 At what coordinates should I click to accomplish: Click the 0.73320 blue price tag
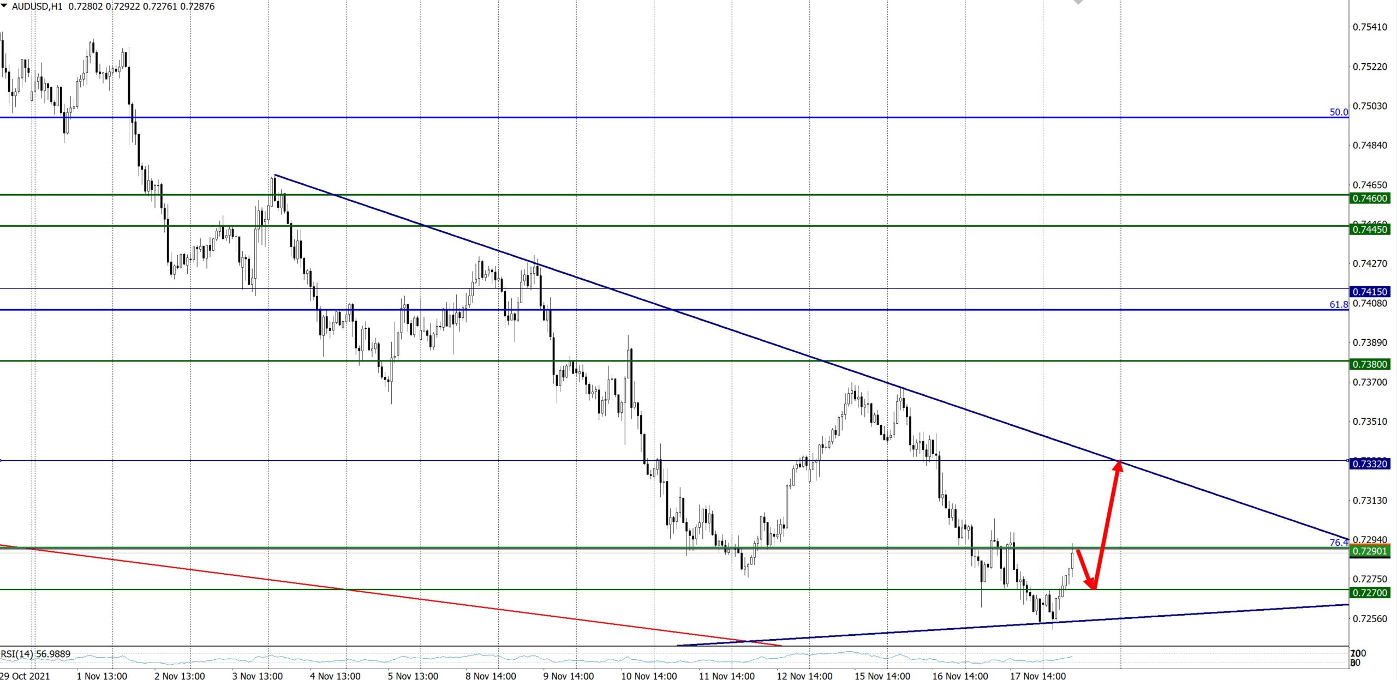pyautogui.click(x=1369, y=464)
